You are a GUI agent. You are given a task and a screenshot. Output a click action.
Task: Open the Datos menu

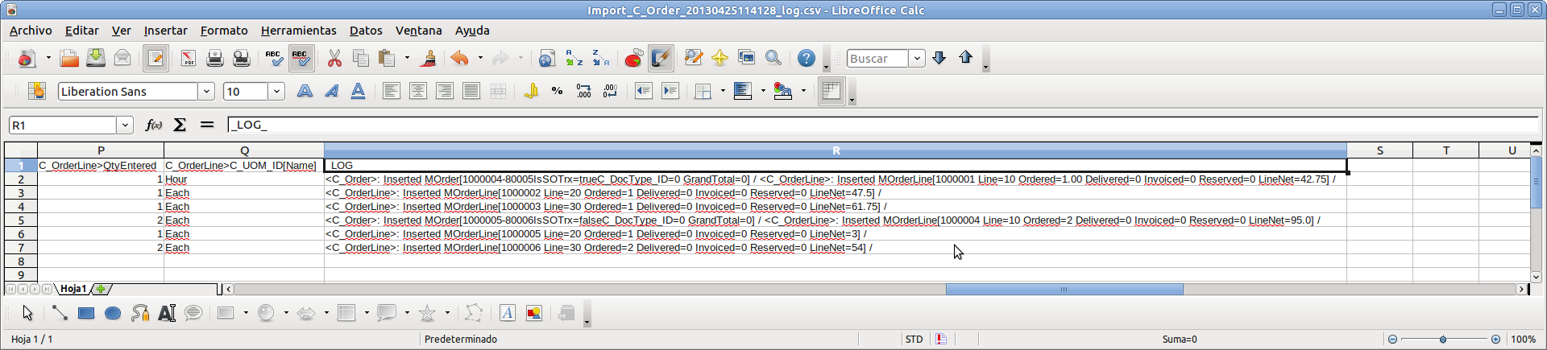click(x=365, y=31)
